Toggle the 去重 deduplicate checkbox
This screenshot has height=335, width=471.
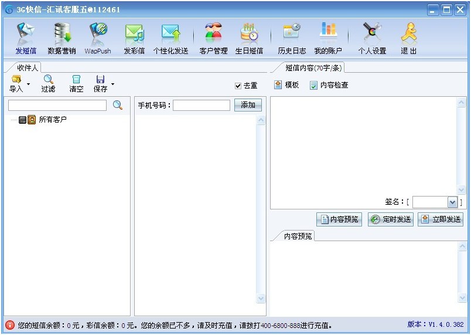pos(238,86)
